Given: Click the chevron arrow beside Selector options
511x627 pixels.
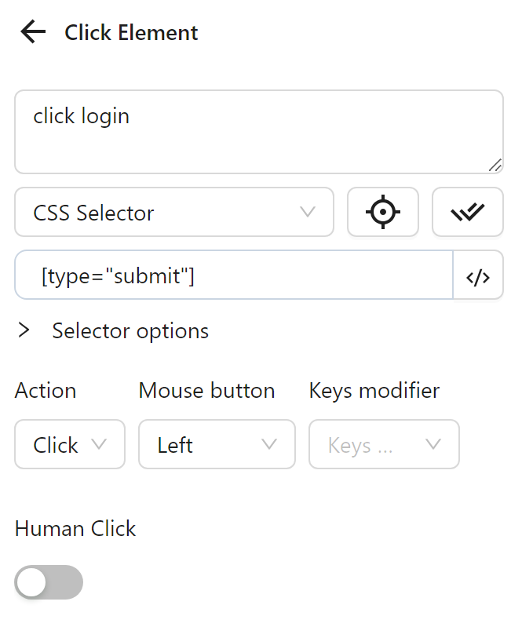Looking at the screenshot, I should [x=24, y=330].
